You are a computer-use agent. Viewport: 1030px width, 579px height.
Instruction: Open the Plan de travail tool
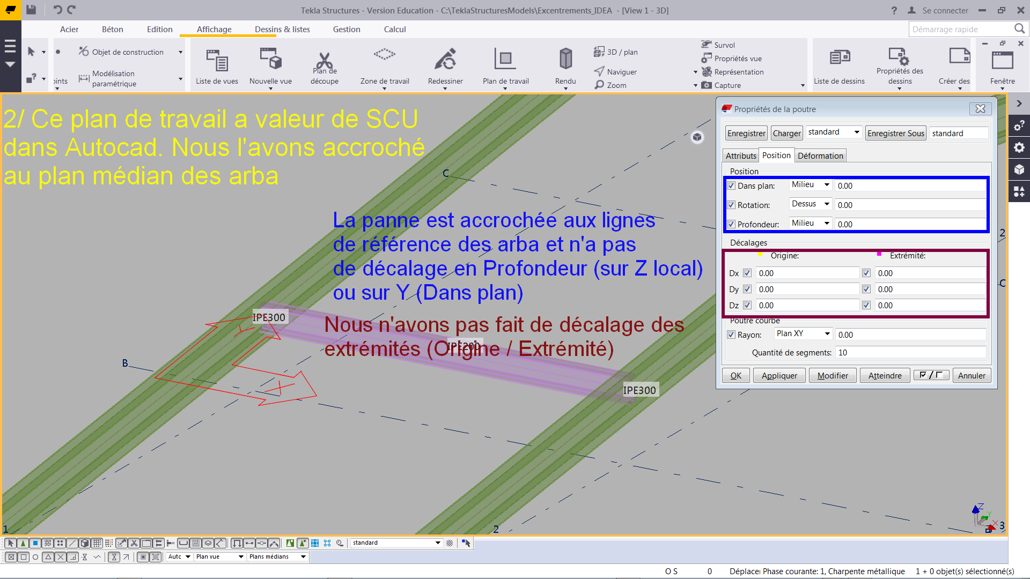505,65
